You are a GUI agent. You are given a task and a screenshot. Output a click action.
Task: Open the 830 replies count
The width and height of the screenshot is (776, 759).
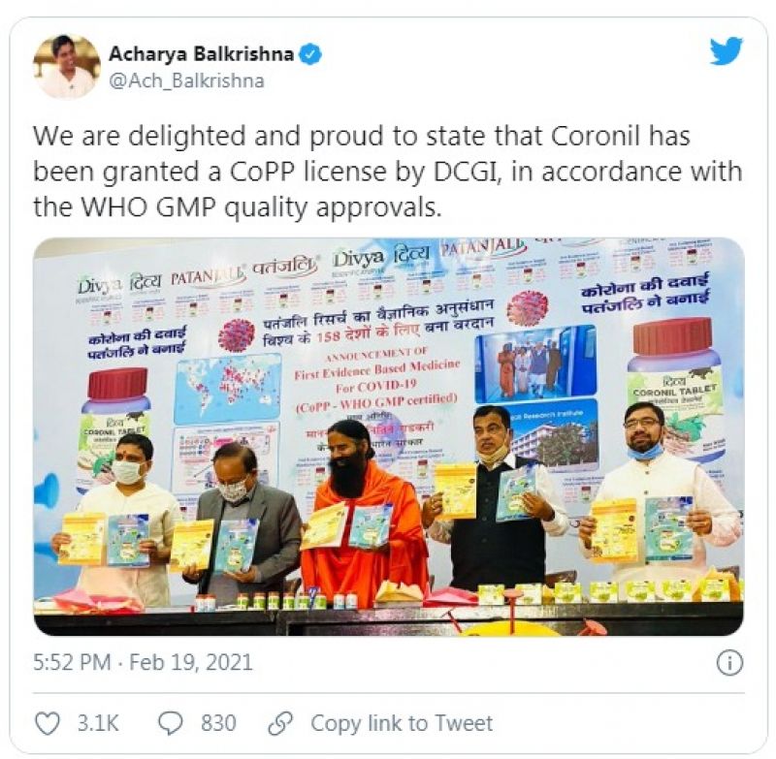click(x=218, y=723)
